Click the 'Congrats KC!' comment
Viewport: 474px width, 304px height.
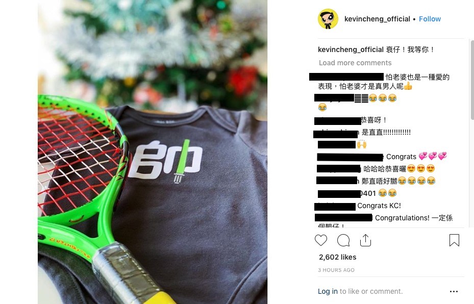coord(379,206)
